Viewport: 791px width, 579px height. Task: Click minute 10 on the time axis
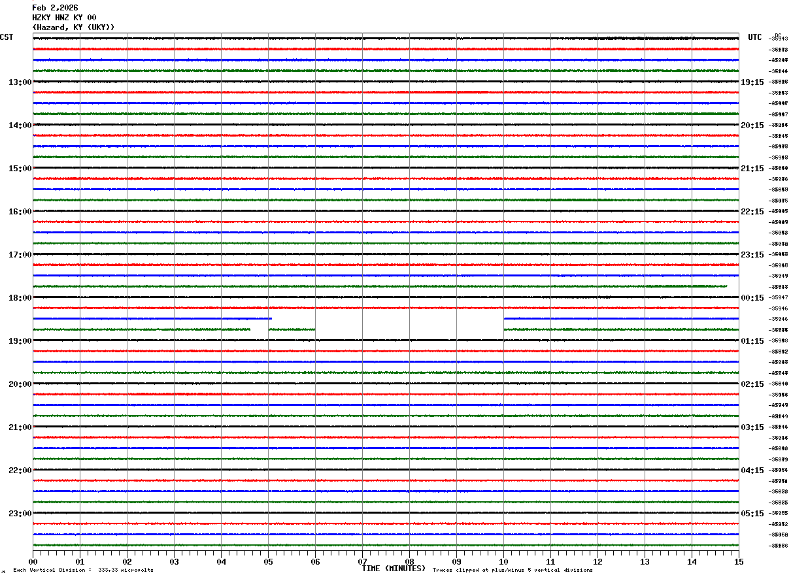(x=503, y=561)
